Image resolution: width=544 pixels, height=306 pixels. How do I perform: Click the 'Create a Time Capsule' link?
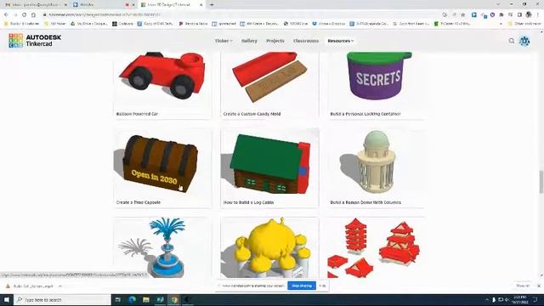pos(139,202)
